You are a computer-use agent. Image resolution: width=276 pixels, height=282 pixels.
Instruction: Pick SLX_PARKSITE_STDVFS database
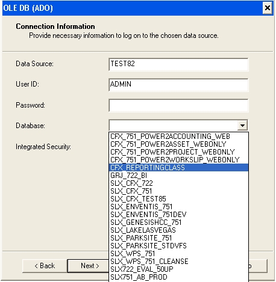(x=178, y=246)
